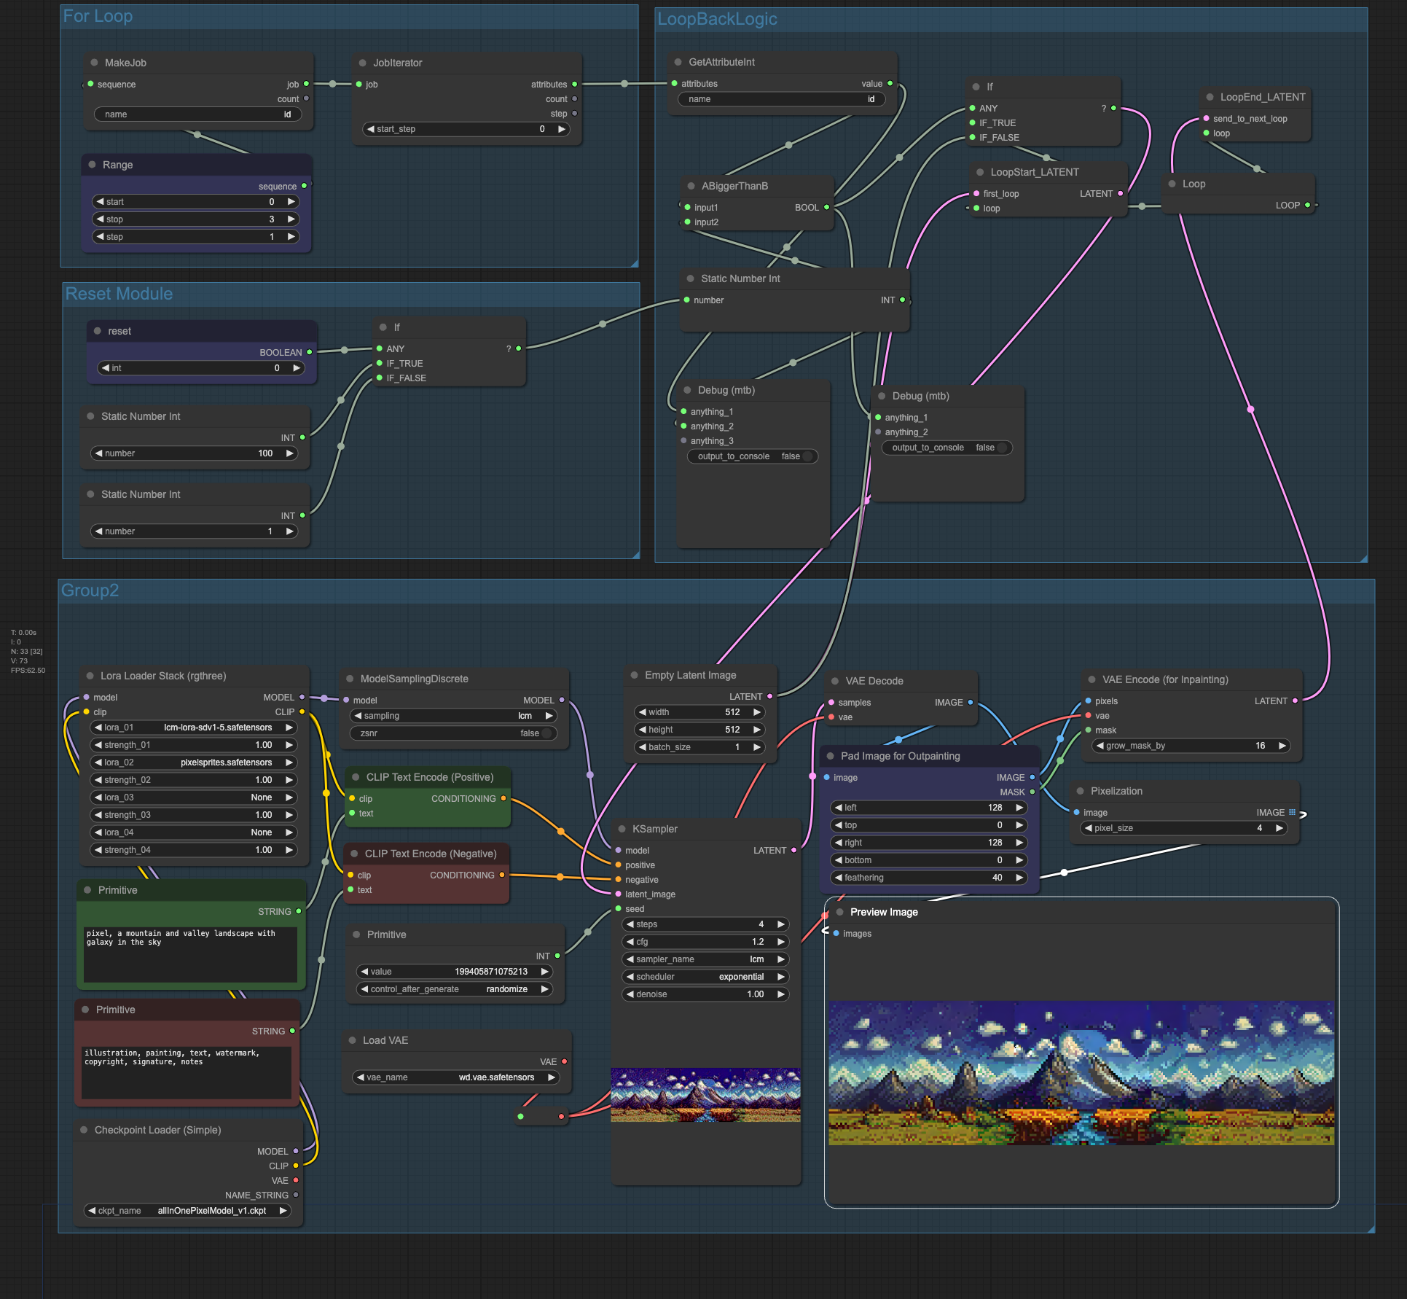Click negative prompt text box with watermark
This screenshot has width=1407, height=1299.
click(x=187, y=1072)
